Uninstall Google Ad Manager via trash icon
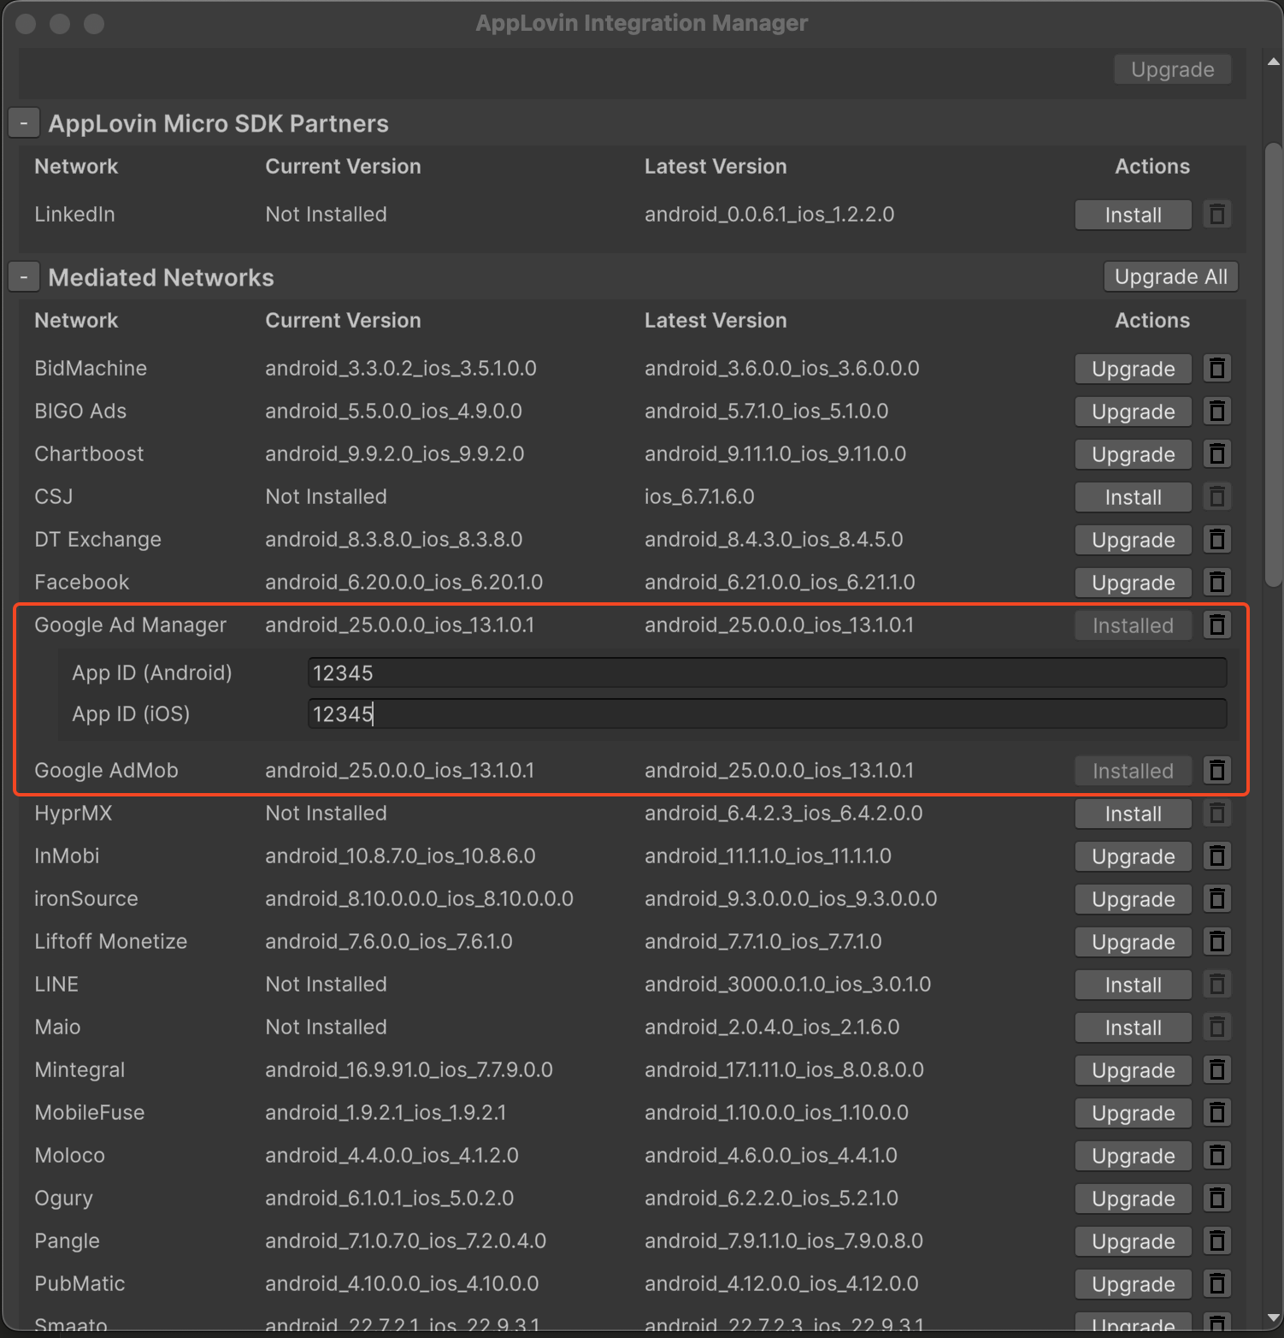 point(1216,625)
